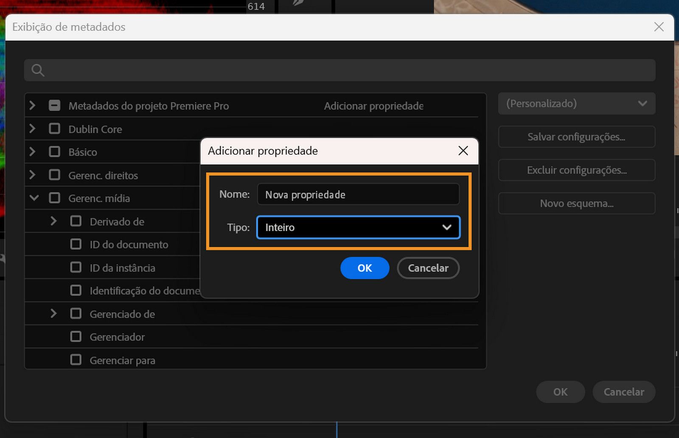Close the Exibição de metadados window
Viewport: 679px width, 438px height.
coord(659,27)
